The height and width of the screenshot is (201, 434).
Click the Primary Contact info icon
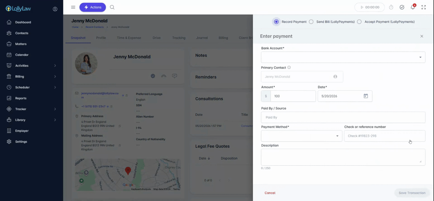(x=289, y=68)
